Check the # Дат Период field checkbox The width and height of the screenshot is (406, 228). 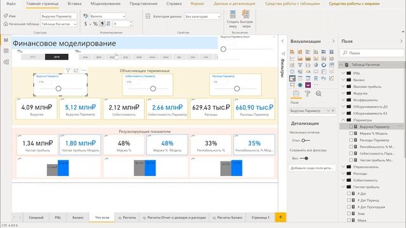349,200
